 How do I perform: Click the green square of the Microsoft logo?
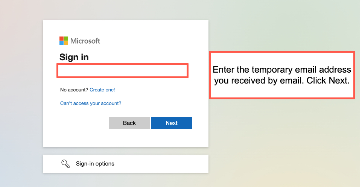(66, 39)
